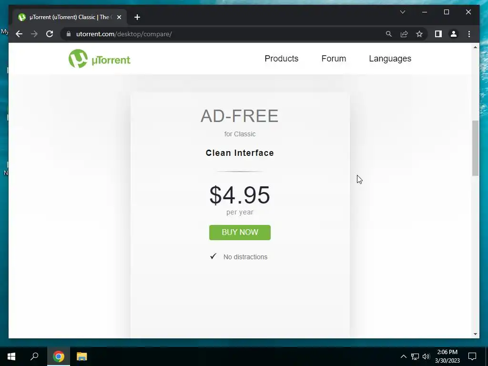The height and width of the screenshot is (366, 488).
Task: Click the $4.95 price text
Action: [240, 195]
